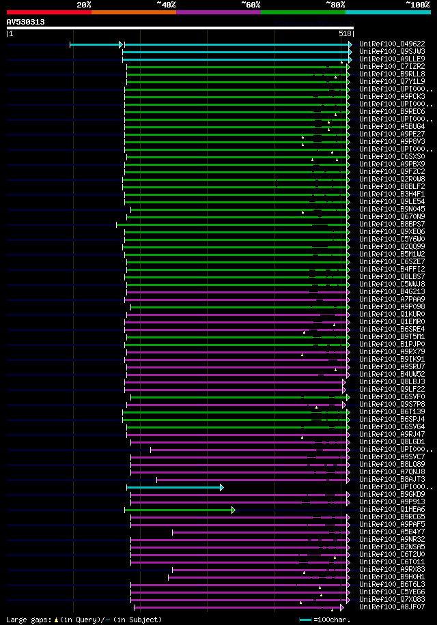Select the UniRef100_A9PBX9 label
Screen dimensions: 437x625
[392, 164]
